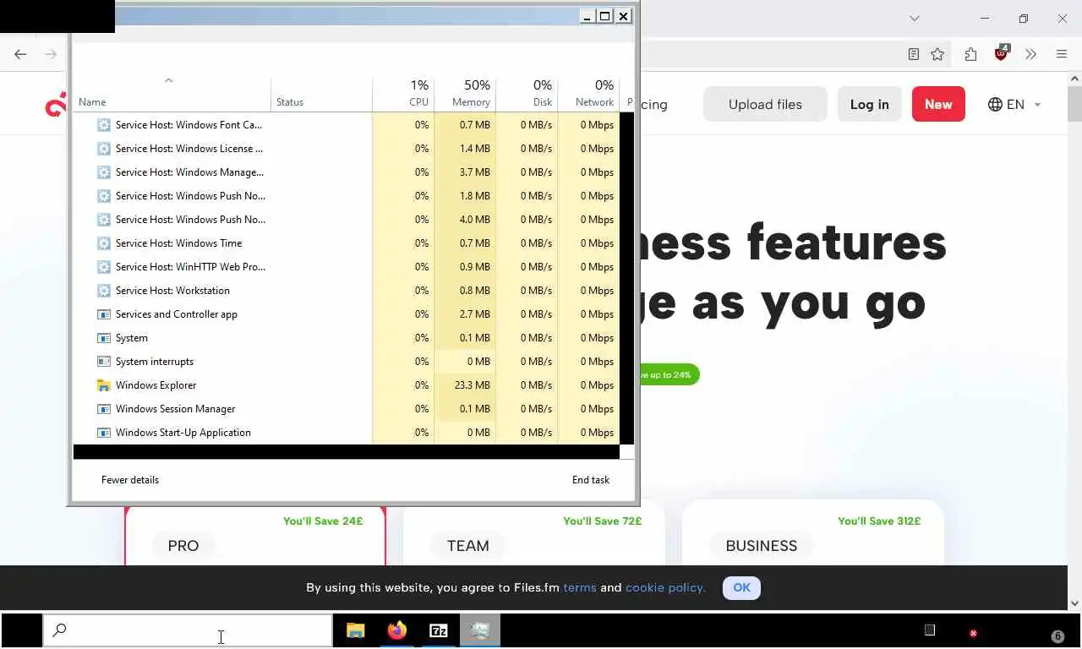Select the TEAM pricing plan card
The height and width of the screenshot is (649, 1082).
pyautogui.click(x=534, y=537)
